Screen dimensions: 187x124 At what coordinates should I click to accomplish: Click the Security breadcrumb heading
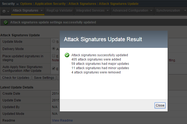[8, 4]
